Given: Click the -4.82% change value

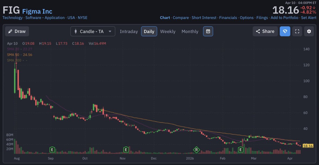Looking at the screenshot, I should click(308, 12).
